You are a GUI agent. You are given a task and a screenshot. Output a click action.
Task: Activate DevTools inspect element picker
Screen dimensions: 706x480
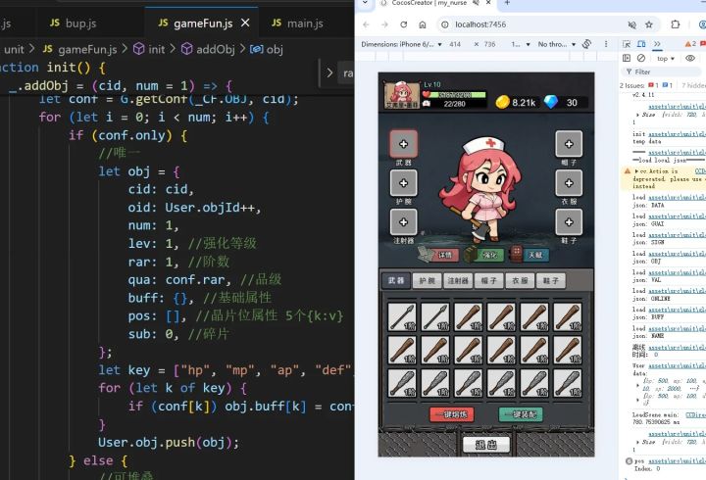point(627,44)
